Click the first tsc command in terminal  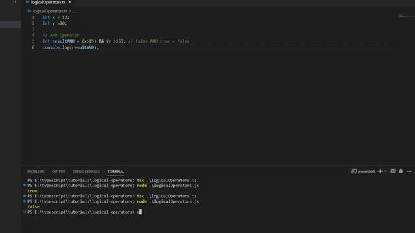167,180
